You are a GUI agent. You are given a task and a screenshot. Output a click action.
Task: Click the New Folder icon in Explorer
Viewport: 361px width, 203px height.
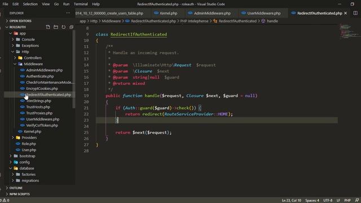56,27
